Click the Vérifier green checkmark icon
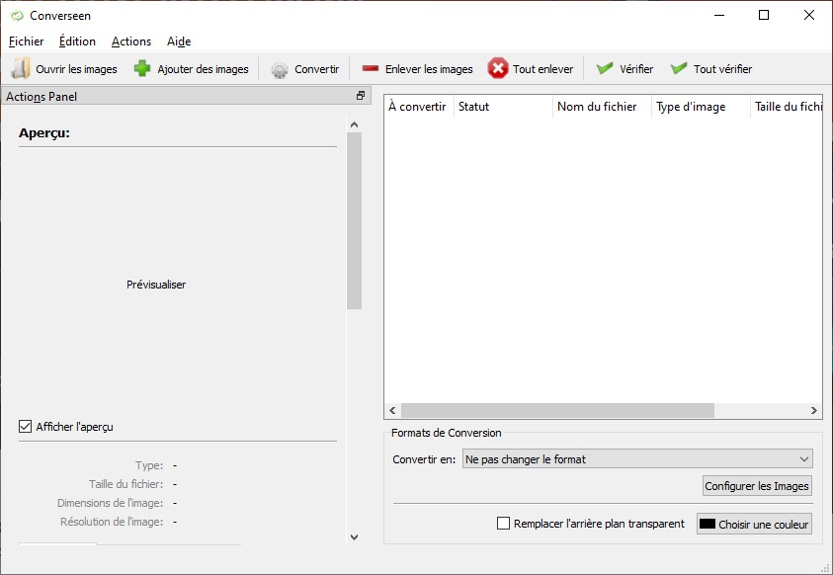This screenshot has height=575, width=833. tap(605, 69)
